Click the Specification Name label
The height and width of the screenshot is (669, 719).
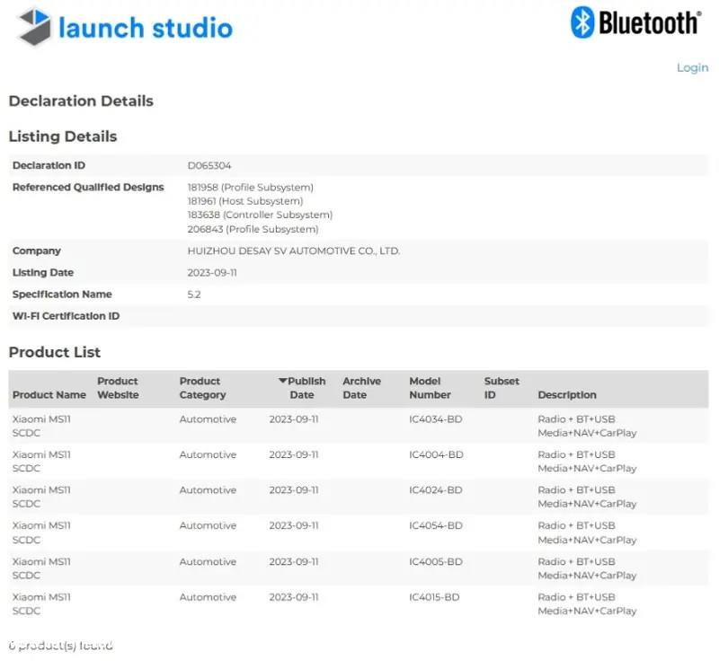[x=62, y=295]
